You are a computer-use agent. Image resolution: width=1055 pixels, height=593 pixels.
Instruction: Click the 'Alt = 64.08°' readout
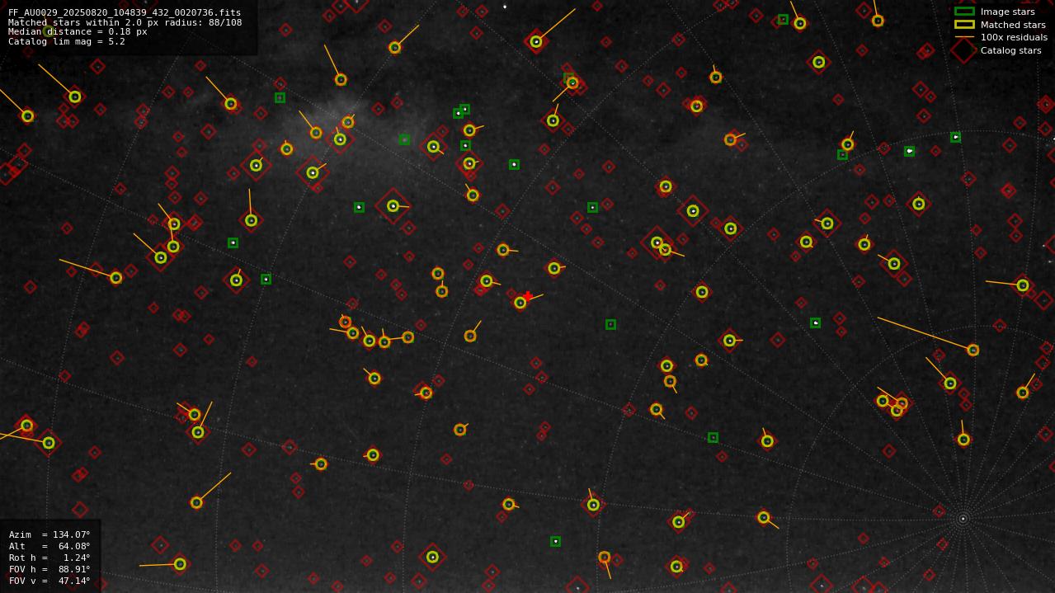point(49,546)
